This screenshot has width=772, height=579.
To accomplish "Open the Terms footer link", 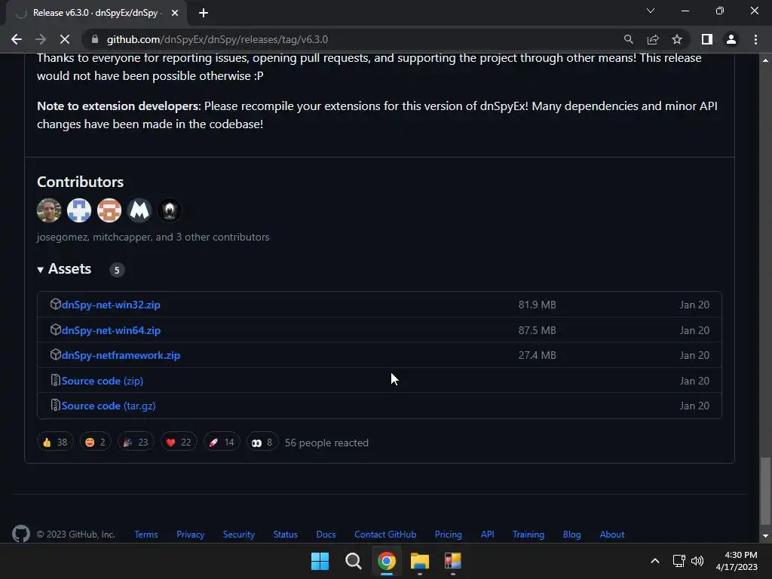I will pos(146,535).
